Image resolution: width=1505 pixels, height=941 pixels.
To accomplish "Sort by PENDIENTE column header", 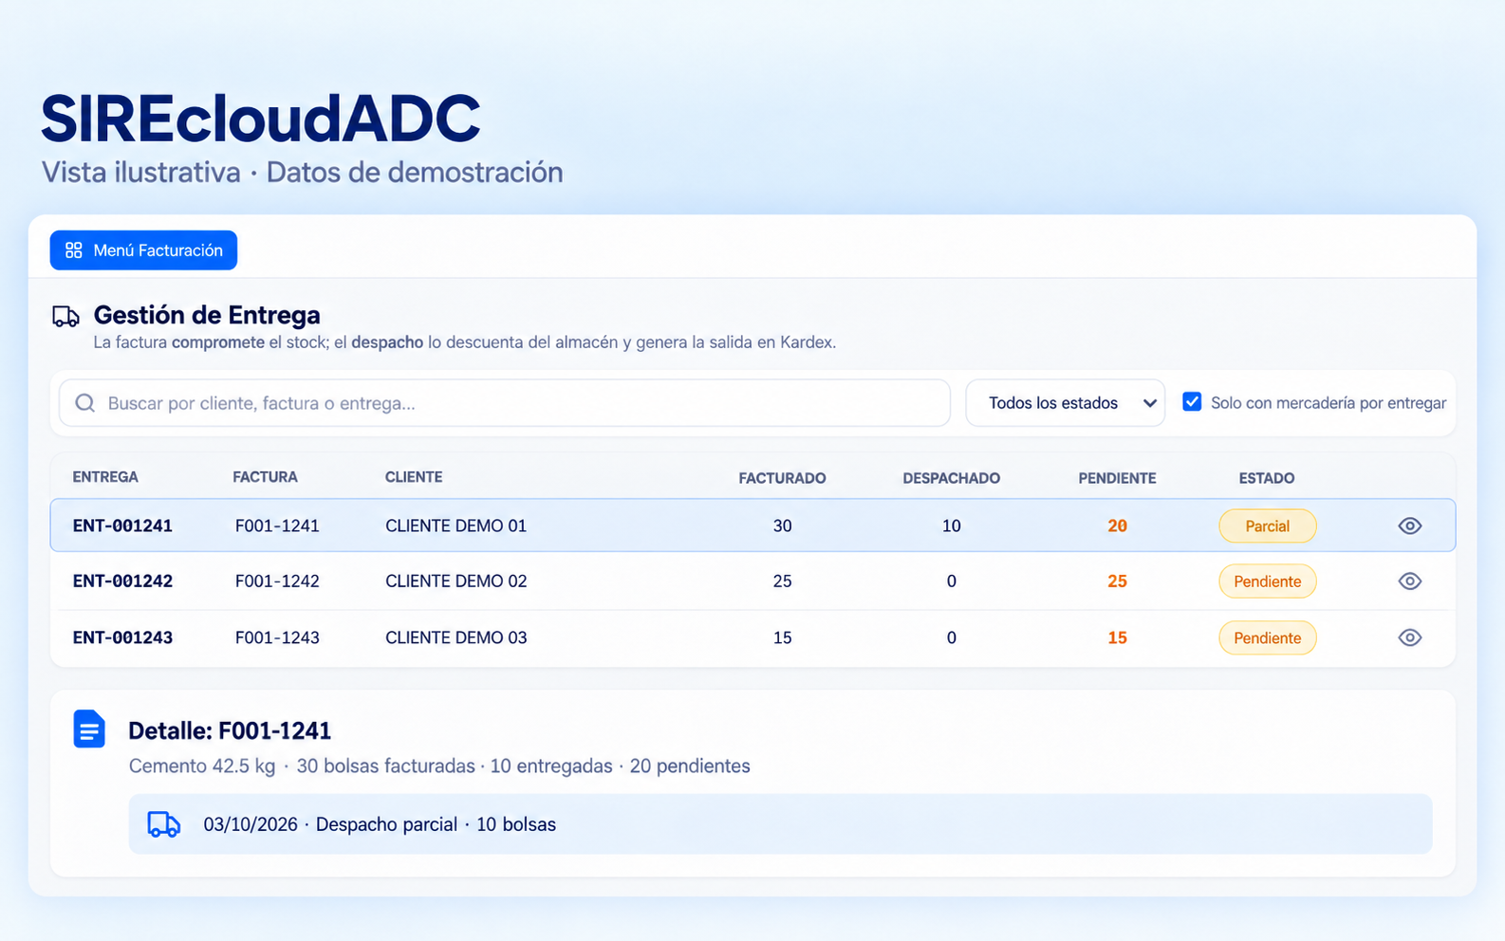I will (1117, 478).
